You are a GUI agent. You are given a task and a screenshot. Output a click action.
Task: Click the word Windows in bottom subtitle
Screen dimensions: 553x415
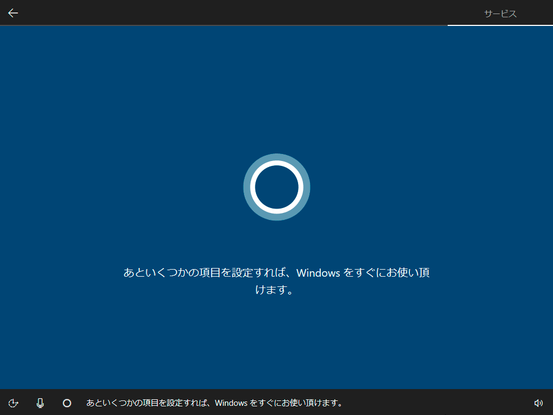(x=231, y=403)
